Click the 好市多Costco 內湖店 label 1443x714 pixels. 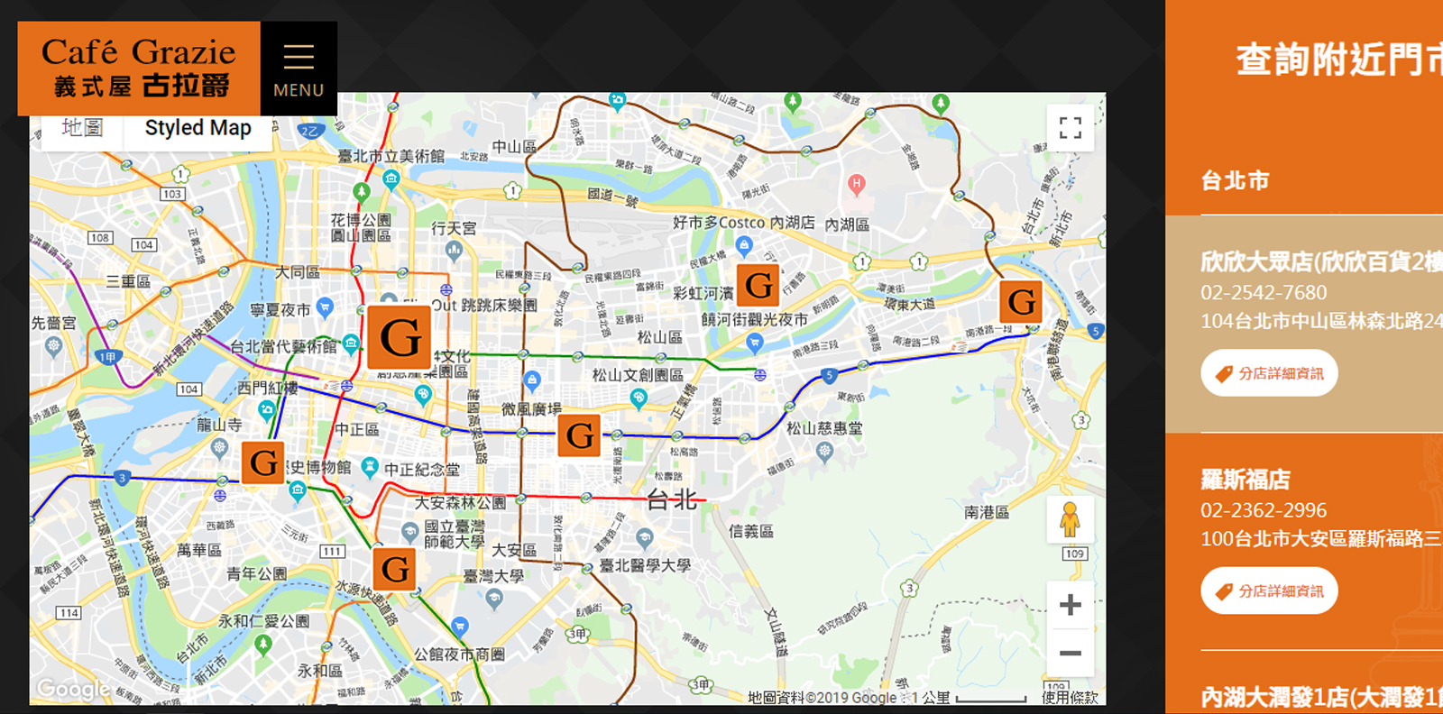(x=744, y=222)
